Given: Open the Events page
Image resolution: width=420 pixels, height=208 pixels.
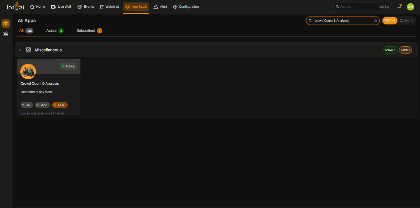Looking at the screenshot, I should click(x=85, y=7).
